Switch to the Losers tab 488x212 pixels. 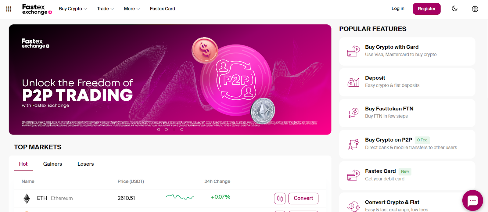(86, 164)
